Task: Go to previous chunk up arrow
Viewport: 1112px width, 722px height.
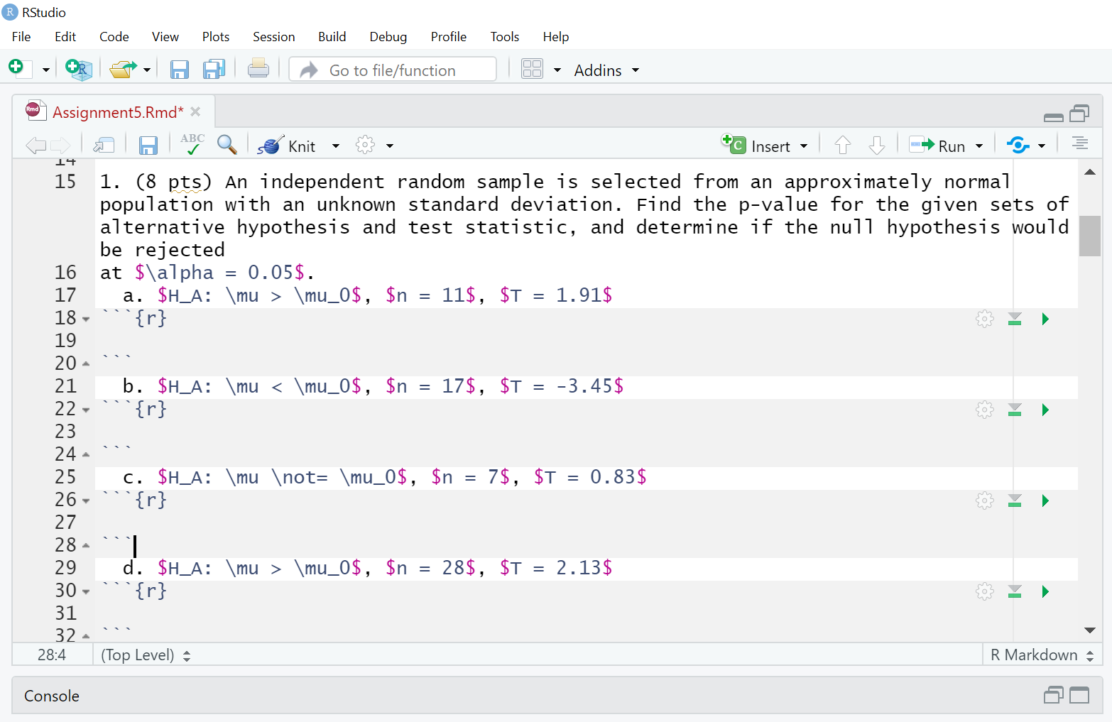Action: point(843,146)
